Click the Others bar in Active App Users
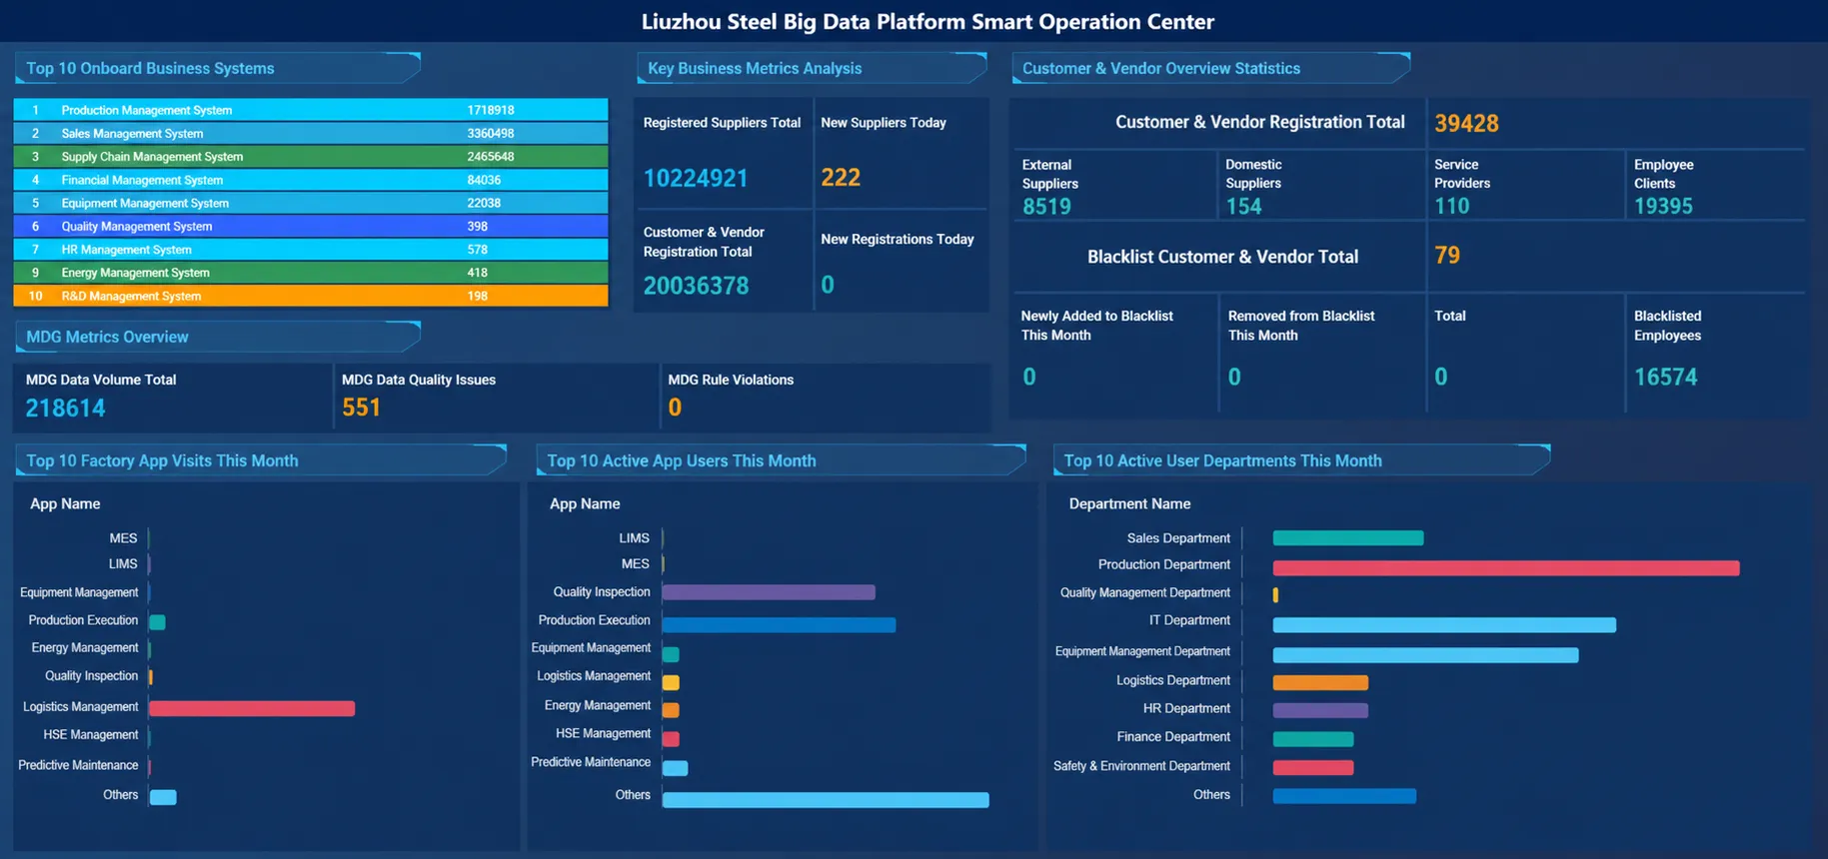This screenshot has height=859, width=1828. click(826, 800)
